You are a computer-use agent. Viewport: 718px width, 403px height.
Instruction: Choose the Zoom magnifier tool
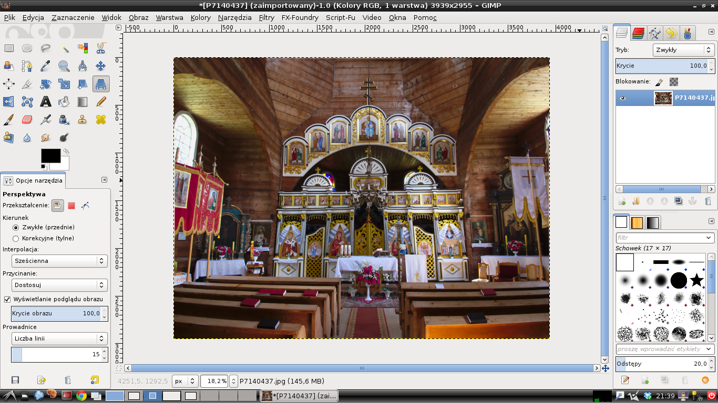coord(64,66)
